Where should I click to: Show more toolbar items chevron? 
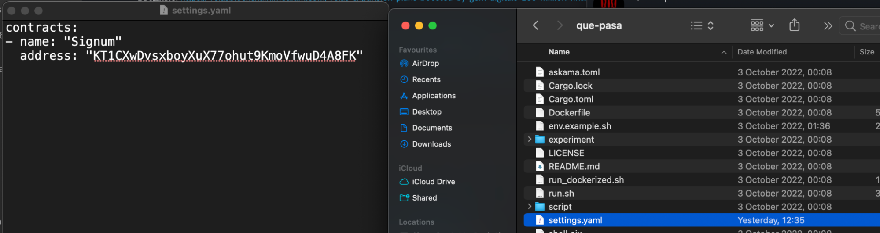point(828,26)
